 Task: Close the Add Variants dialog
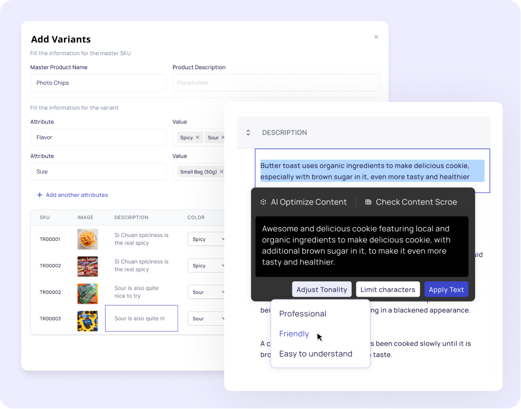pyautogui.click(x=376, y=37)
